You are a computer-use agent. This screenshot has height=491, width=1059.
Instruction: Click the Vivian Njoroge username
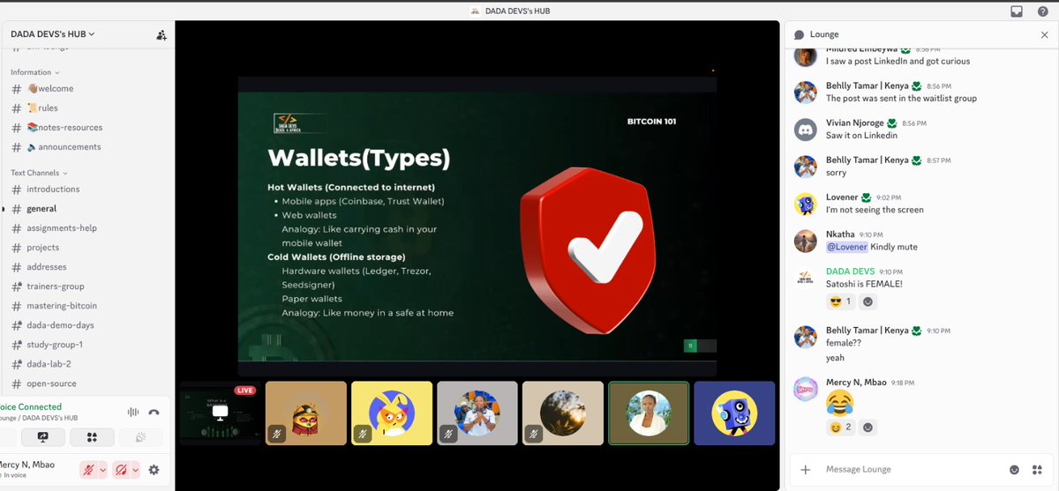coord(856,123)
